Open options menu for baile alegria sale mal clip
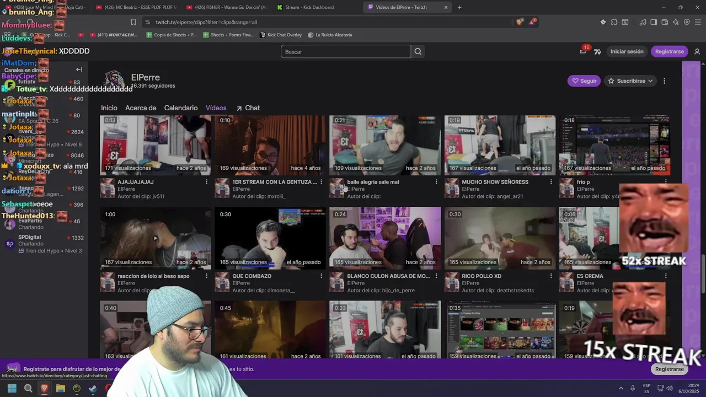 pos(436,182)
